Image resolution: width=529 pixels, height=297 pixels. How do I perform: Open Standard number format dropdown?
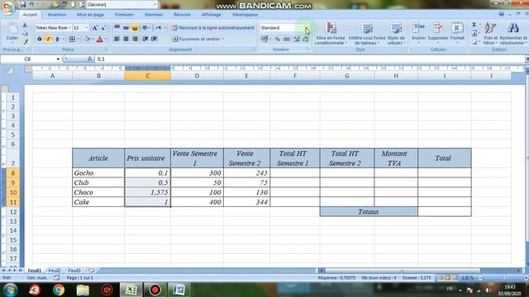(x=307, y=28)
